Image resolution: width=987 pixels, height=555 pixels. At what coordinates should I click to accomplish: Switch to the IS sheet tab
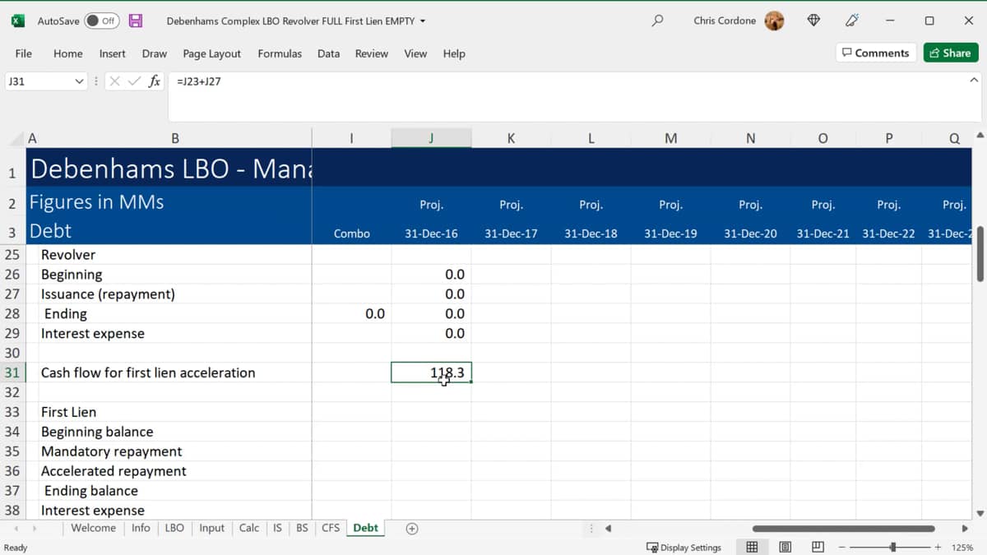[x=277, y=528]
